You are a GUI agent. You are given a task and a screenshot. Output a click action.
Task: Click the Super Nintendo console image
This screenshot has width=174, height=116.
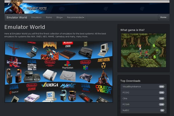[32, 98]
